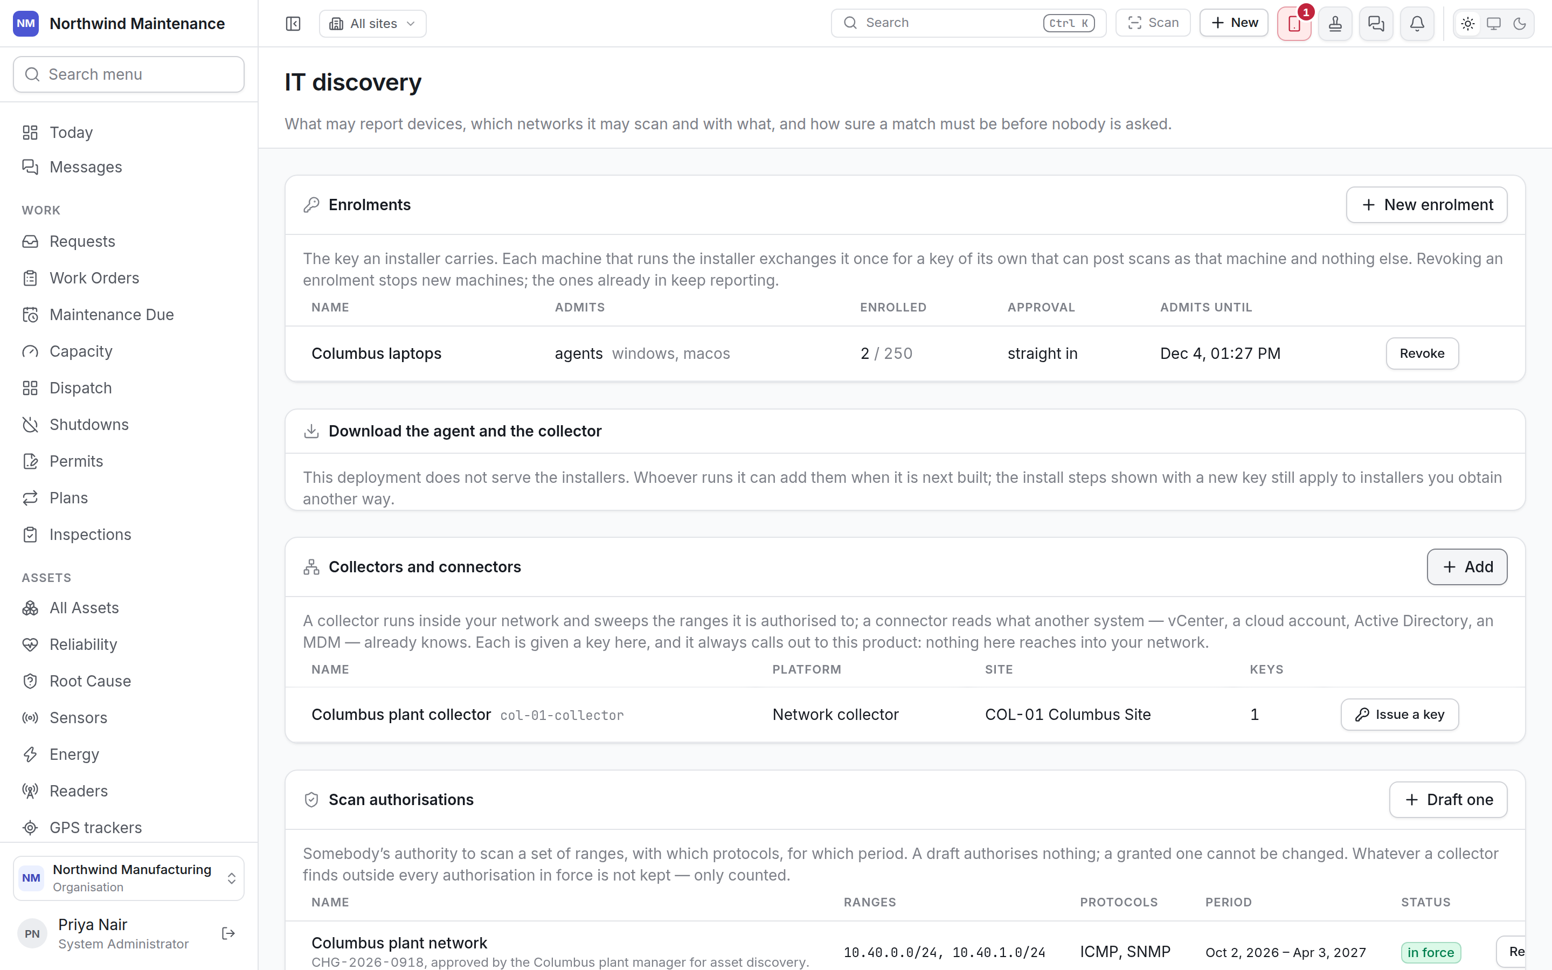The image size is (1552, 970).
Task: Create a New enrolment
Action: [x=1426, y=205]
